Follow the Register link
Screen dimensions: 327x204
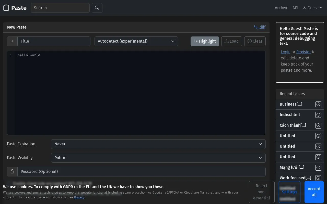coord(303,52)
